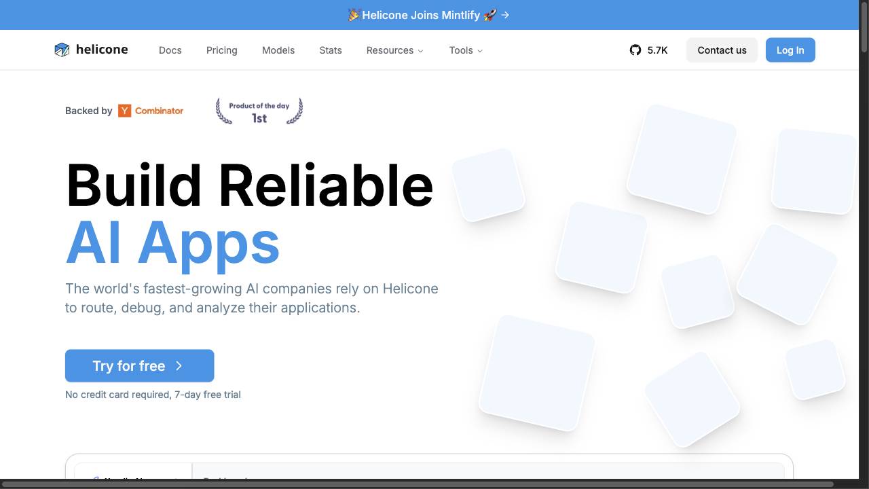The width and height of the screenshot is (869, 489).
Task: Click the arrow in the Mintlify announcement banner
Action: pyautogui.click(x=505, y=15)
